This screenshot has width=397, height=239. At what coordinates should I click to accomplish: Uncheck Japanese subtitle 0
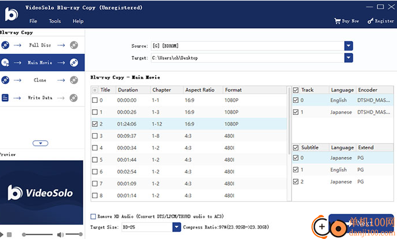295,158
